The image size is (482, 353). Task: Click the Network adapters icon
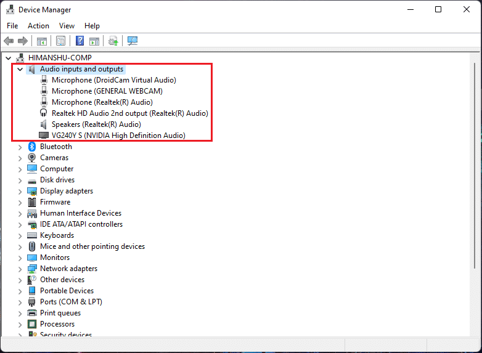[x=32, y=269]
